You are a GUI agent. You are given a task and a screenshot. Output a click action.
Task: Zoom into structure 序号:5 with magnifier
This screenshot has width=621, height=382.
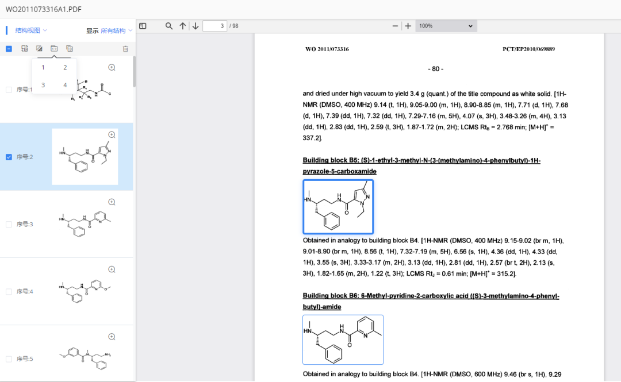112,337
